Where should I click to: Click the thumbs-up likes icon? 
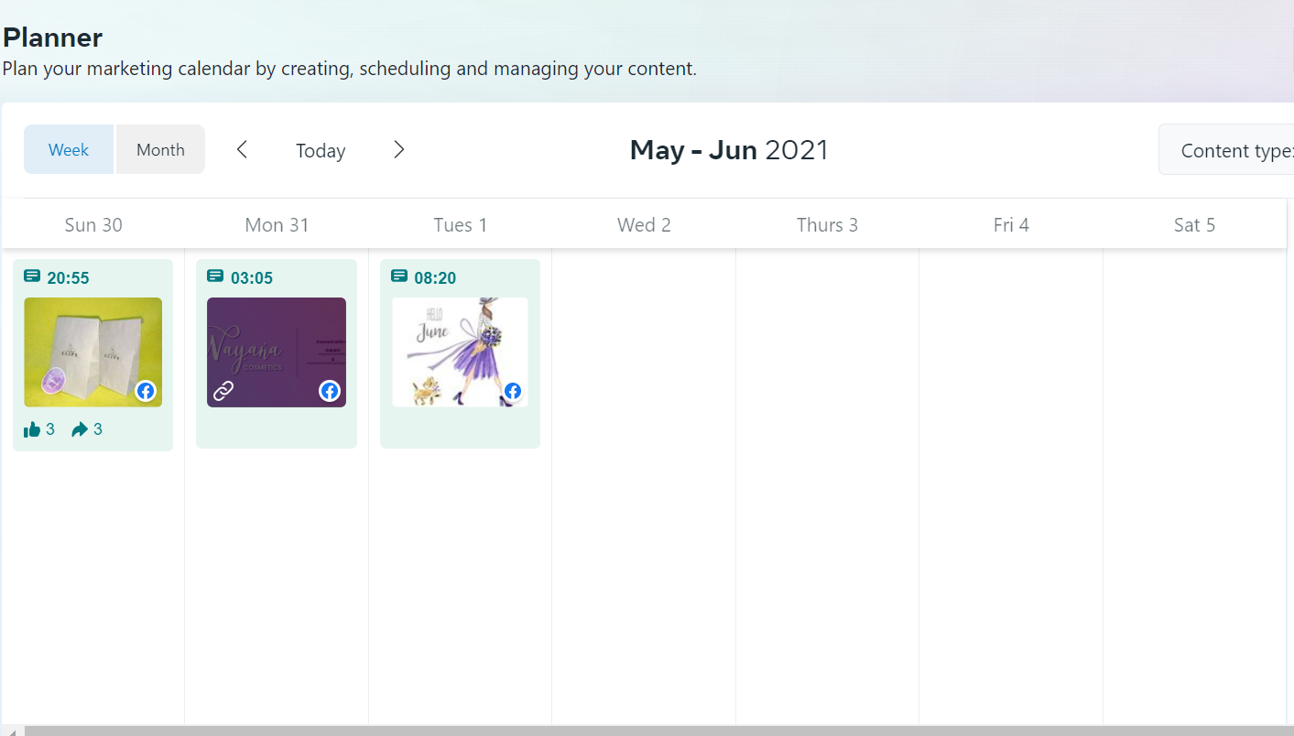click(x=32, y=429)
